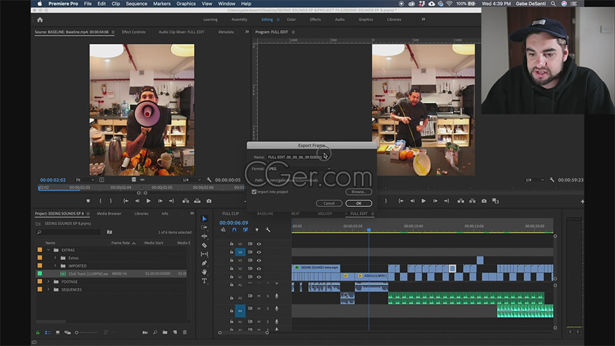Click Browse in Export Frame dialog
Image resolution: width=615 pixels, height=346 pixels.
(x=359, y=192)
